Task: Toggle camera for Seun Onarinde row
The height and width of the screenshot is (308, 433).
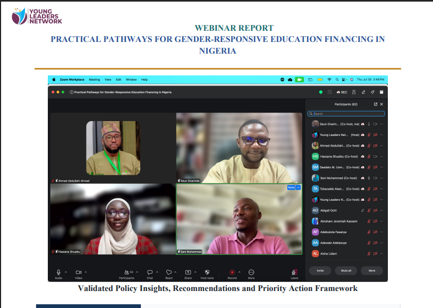Action: click(375, 124)
